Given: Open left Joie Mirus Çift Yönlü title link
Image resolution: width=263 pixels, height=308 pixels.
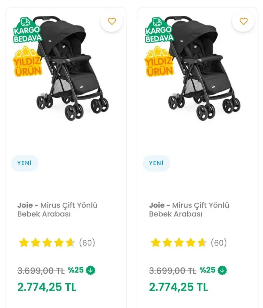Looking at the screenshot, I should point(57,210).
